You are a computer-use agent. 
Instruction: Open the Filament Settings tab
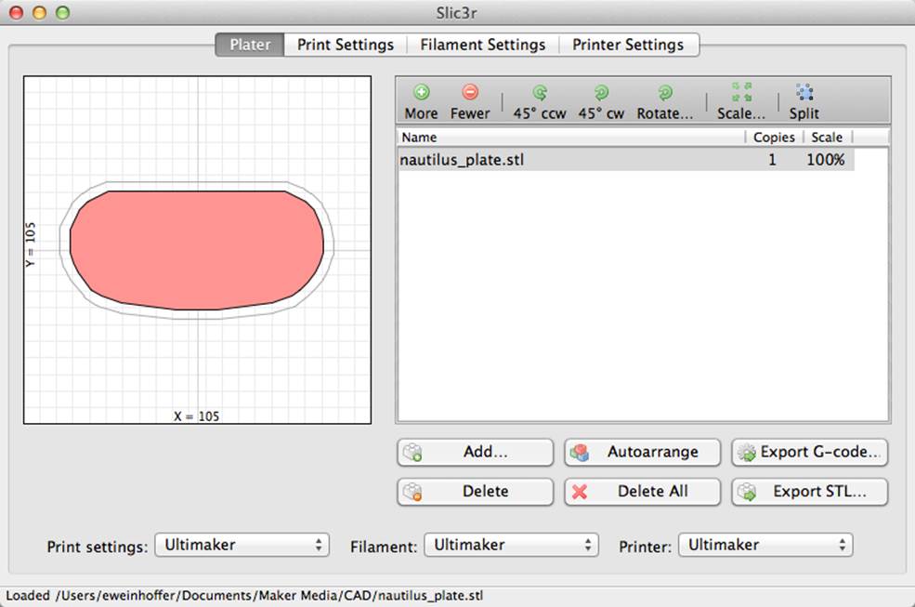coord(483,45)
